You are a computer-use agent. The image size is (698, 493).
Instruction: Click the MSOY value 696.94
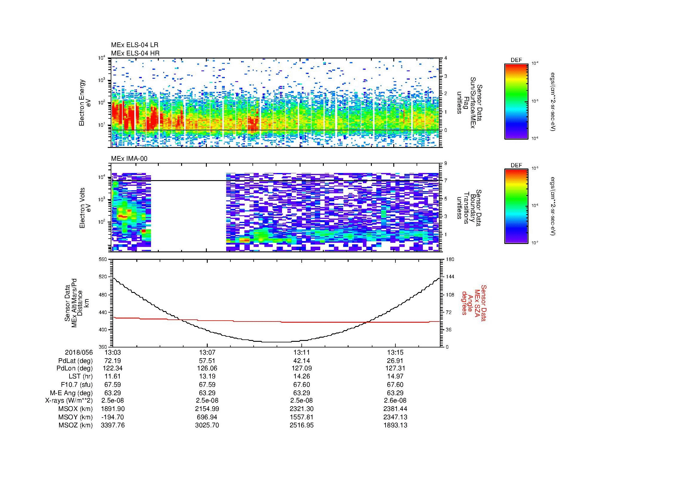(x=207, y=417)
